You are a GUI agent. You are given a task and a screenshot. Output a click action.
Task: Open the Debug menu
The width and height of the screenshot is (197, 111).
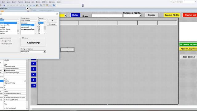(27, 2)
